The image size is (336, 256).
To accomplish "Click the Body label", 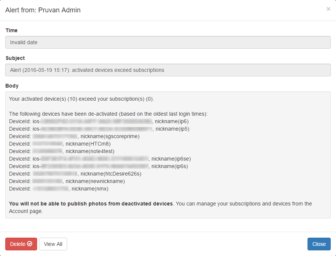I will click(12, 86).
